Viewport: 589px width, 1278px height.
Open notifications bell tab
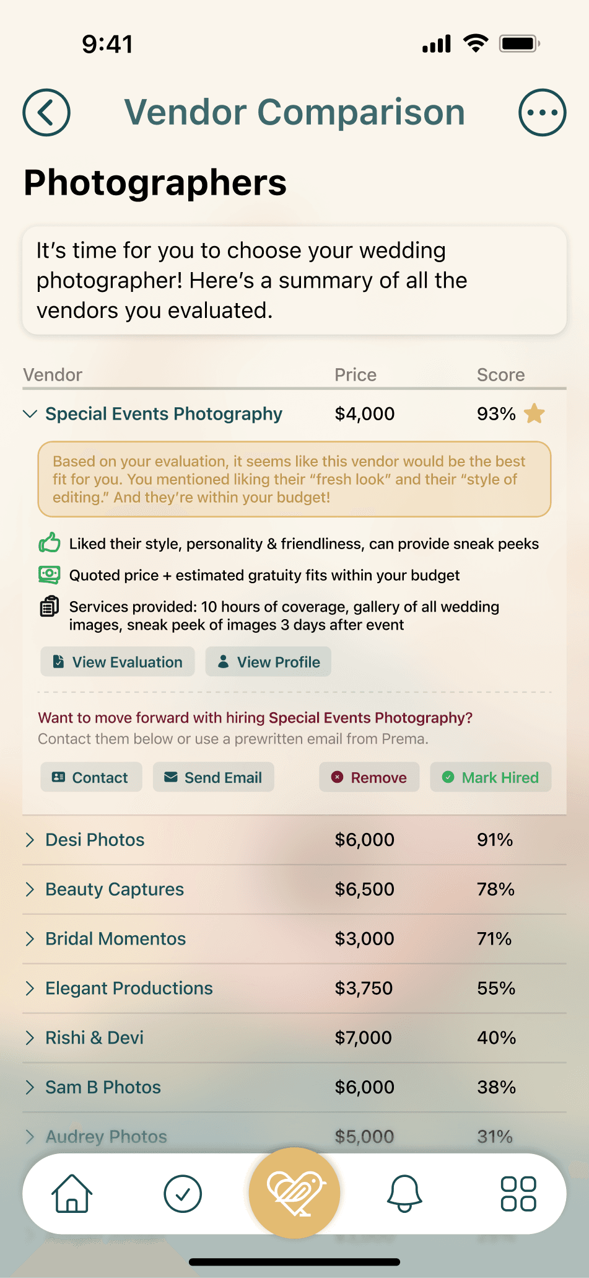click(404, 1193)
